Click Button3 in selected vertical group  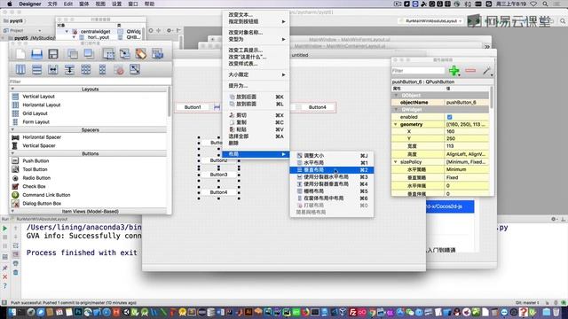[x=219, y=175]
